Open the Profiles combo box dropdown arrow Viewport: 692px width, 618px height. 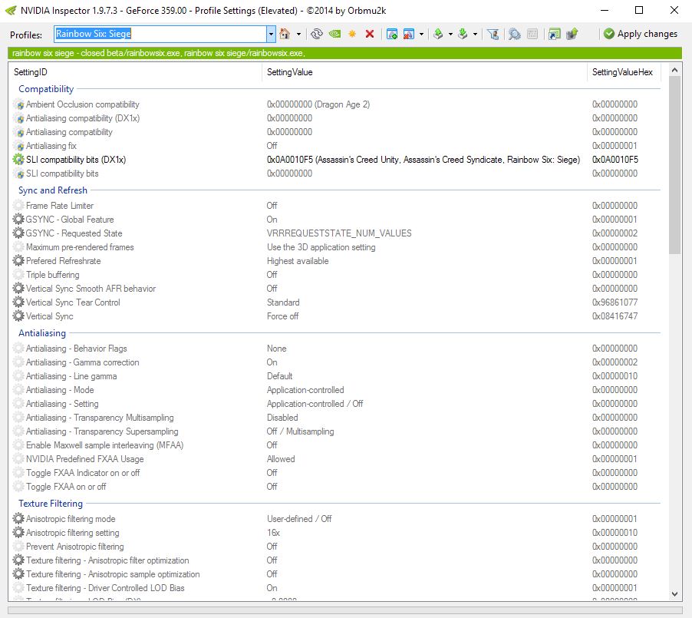pyautogui.click(x=271, y=34)
